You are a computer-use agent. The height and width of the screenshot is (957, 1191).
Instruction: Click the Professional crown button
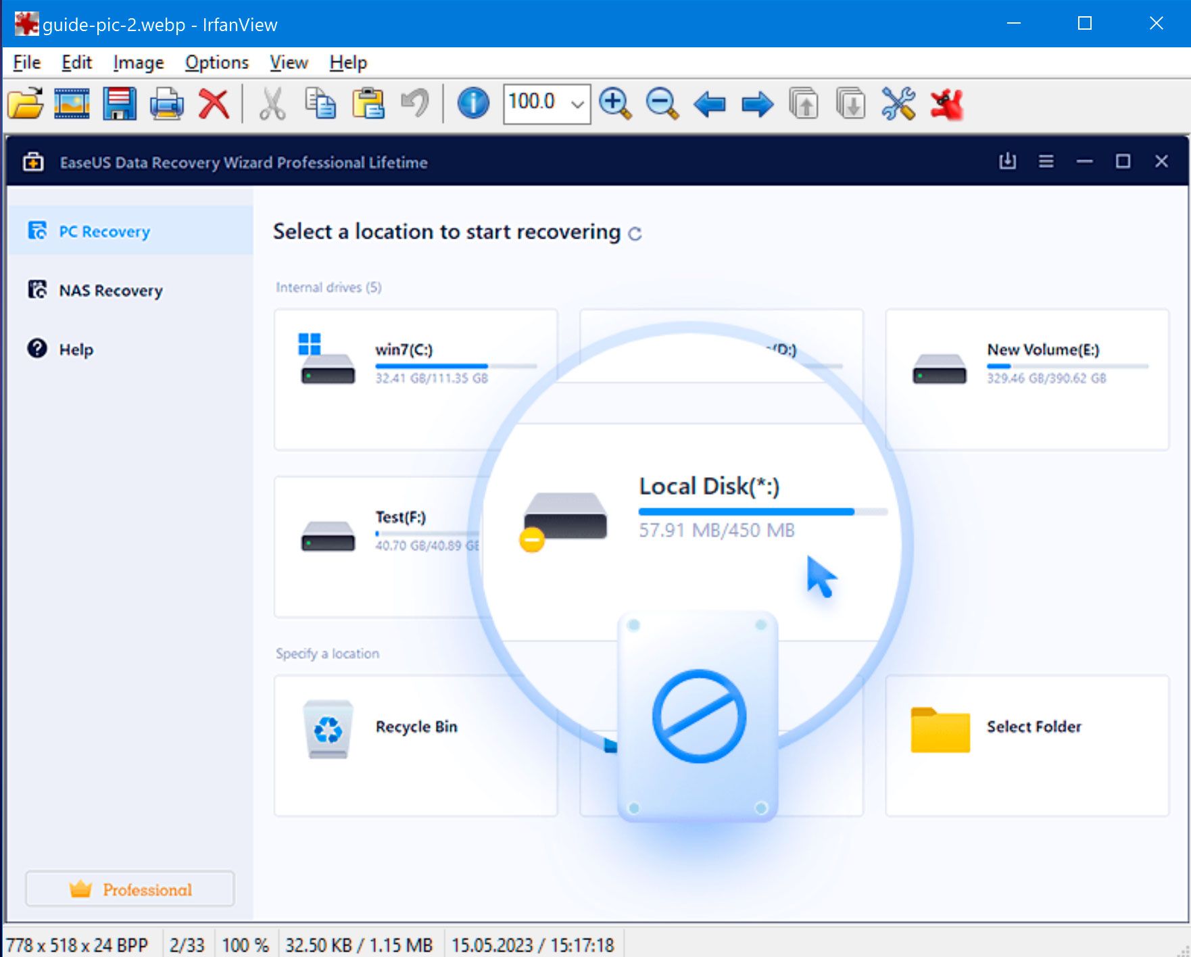click(x=130, y=889)
